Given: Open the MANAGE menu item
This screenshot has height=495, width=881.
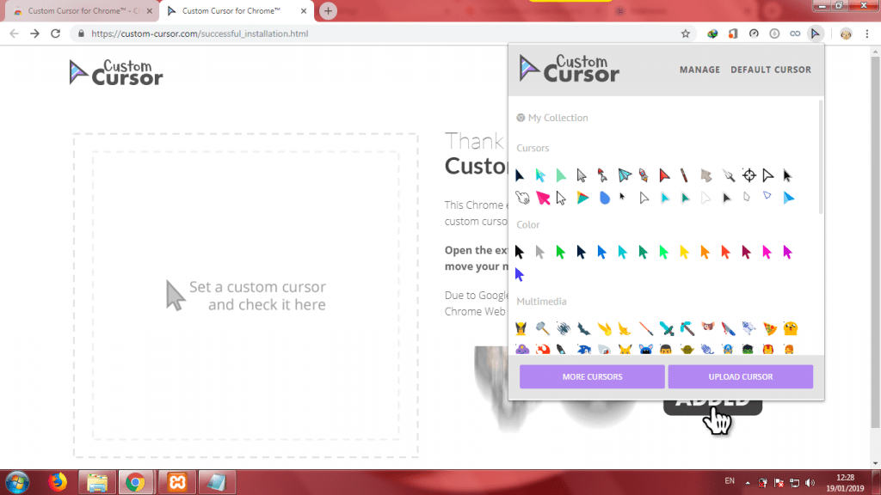Looking at the screenshot, I should pos(699,70).
